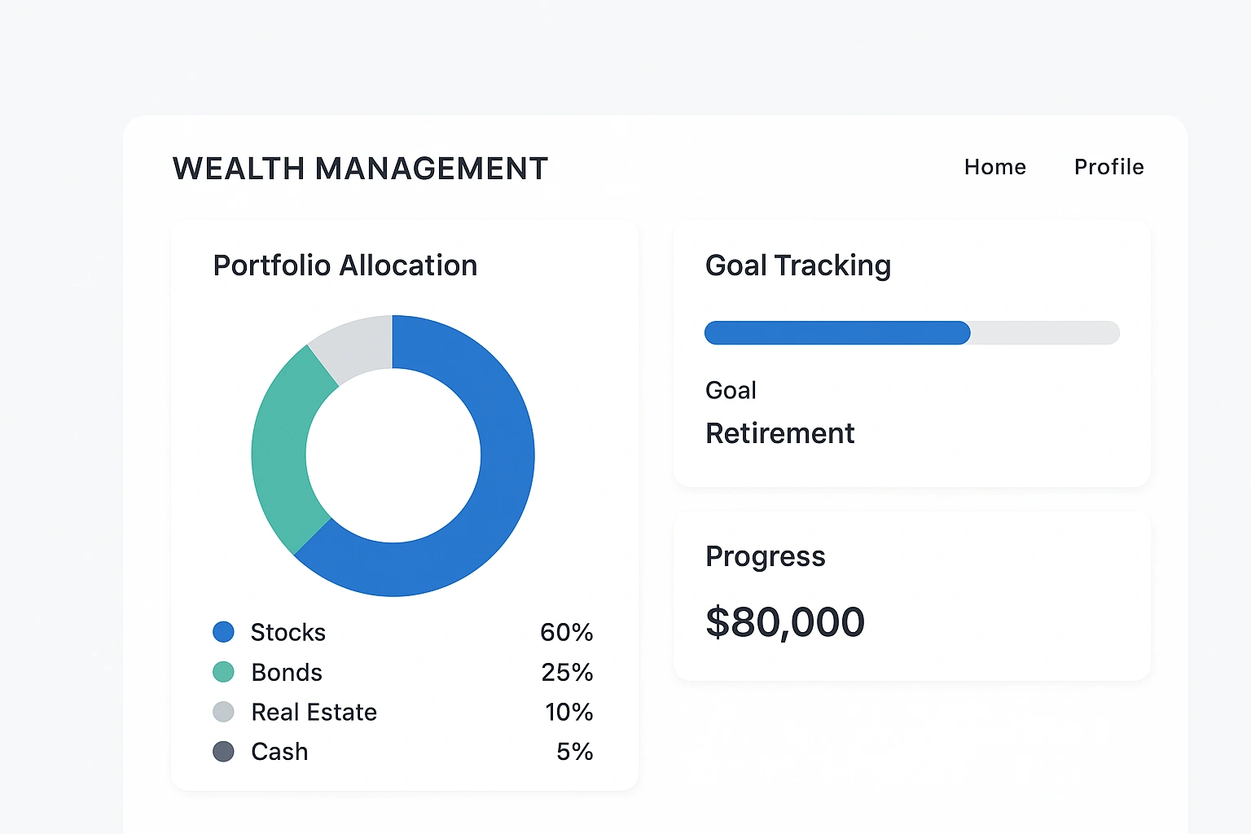Click the center hole of the donut chart
Image resolution: width=1251 pixels, height=834 pixels.
(x=393, y=454)
